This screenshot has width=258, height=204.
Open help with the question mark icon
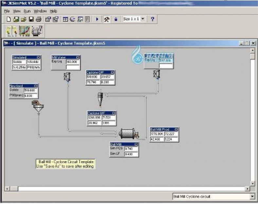point(153,19)
